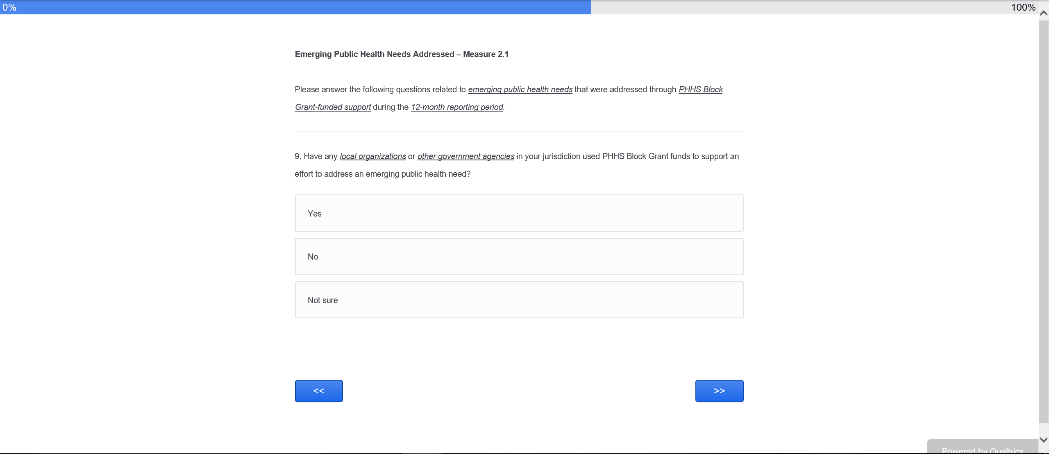Click the 100% progress label
The image size is (1049, 454).
click(1023, 7)
